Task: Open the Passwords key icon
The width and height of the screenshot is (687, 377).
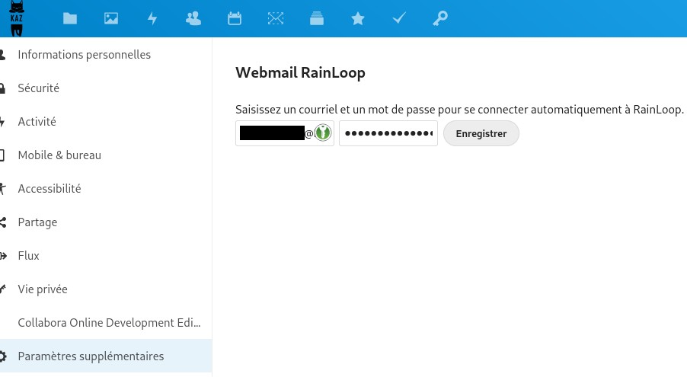Action: tap(440, 19)
